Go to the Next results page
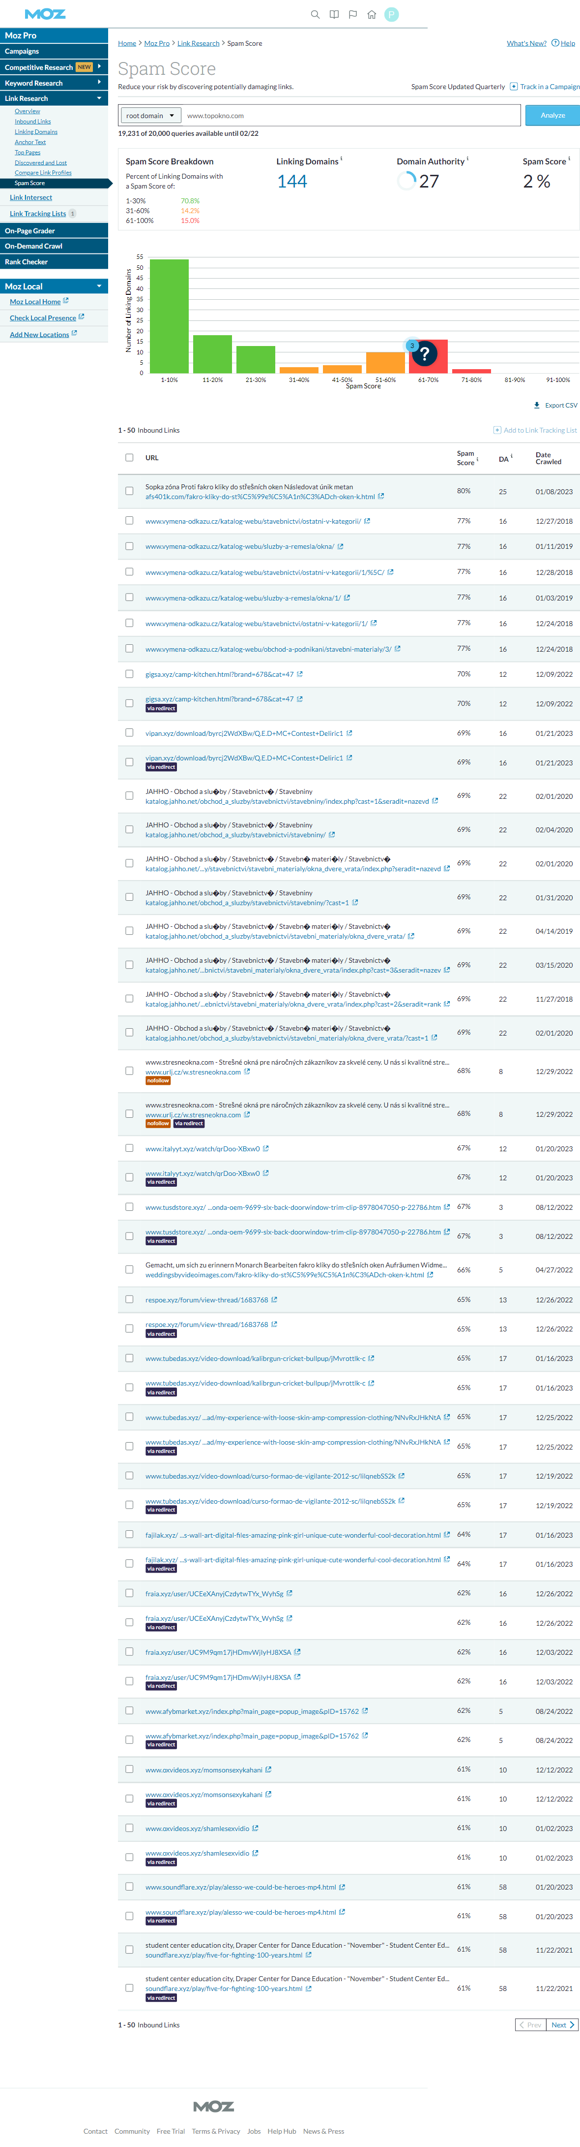The height and width of the screenshot is (2147, 580). (x=562, y=2024)
